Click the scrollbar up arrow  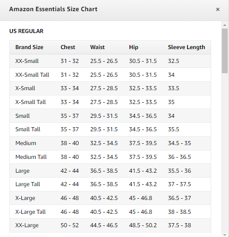coord(225,25)
